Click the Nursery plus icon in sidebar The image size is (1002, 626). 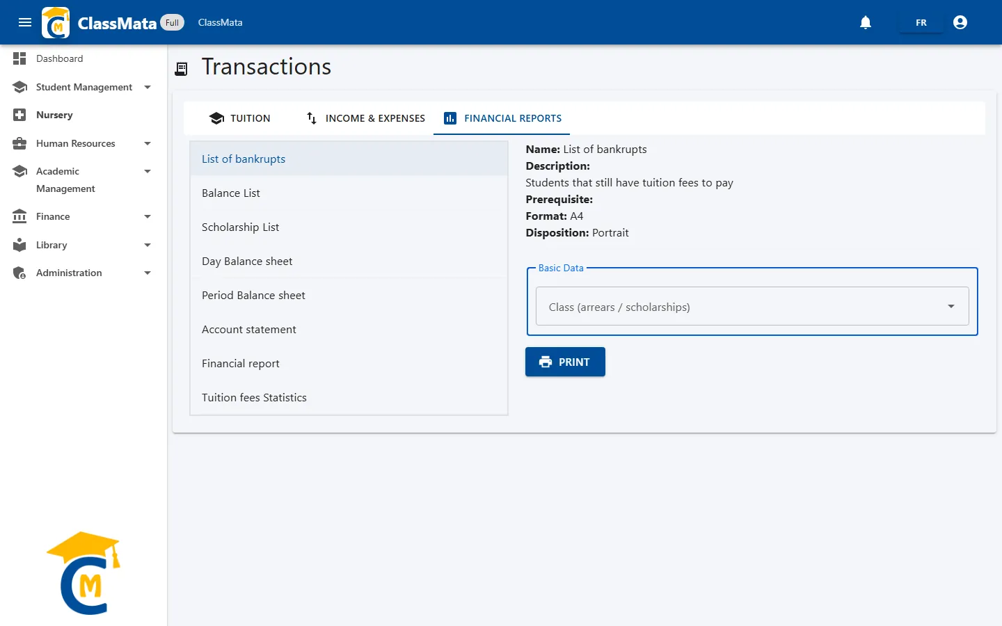pyautogui.click(x=19, y=115)
